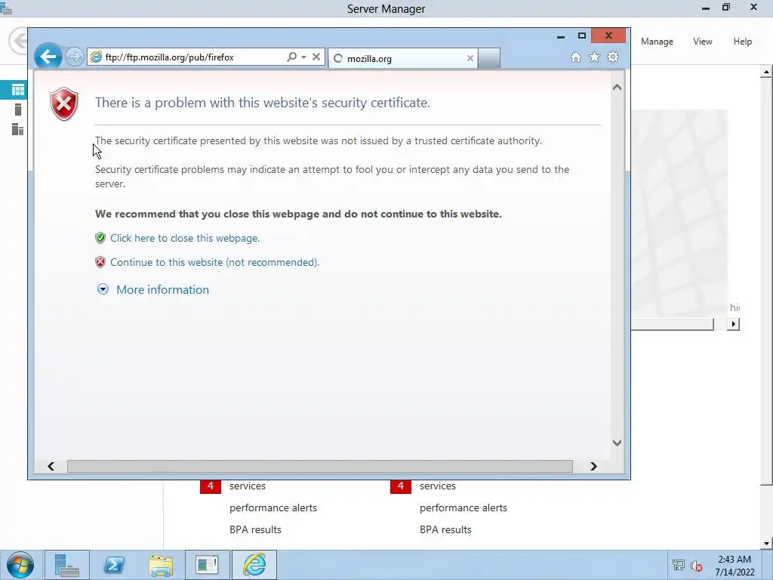This screenshot has width=773, height=580.
Task: Expand the More information chevron
Action: point(103,289)
